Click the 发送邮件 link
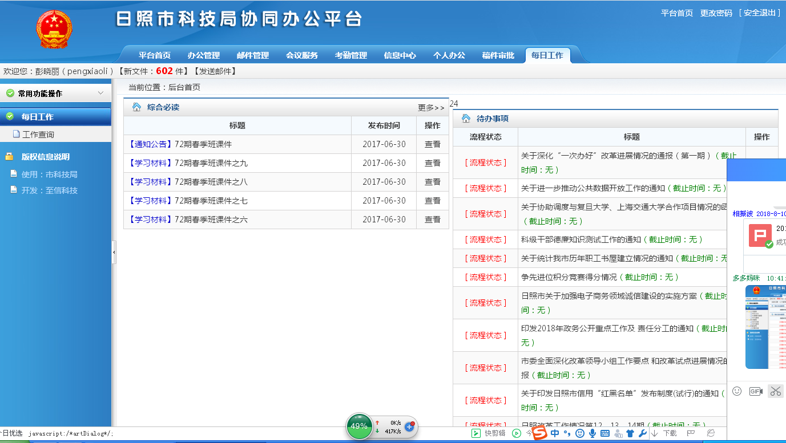 [x=215, y=71]
